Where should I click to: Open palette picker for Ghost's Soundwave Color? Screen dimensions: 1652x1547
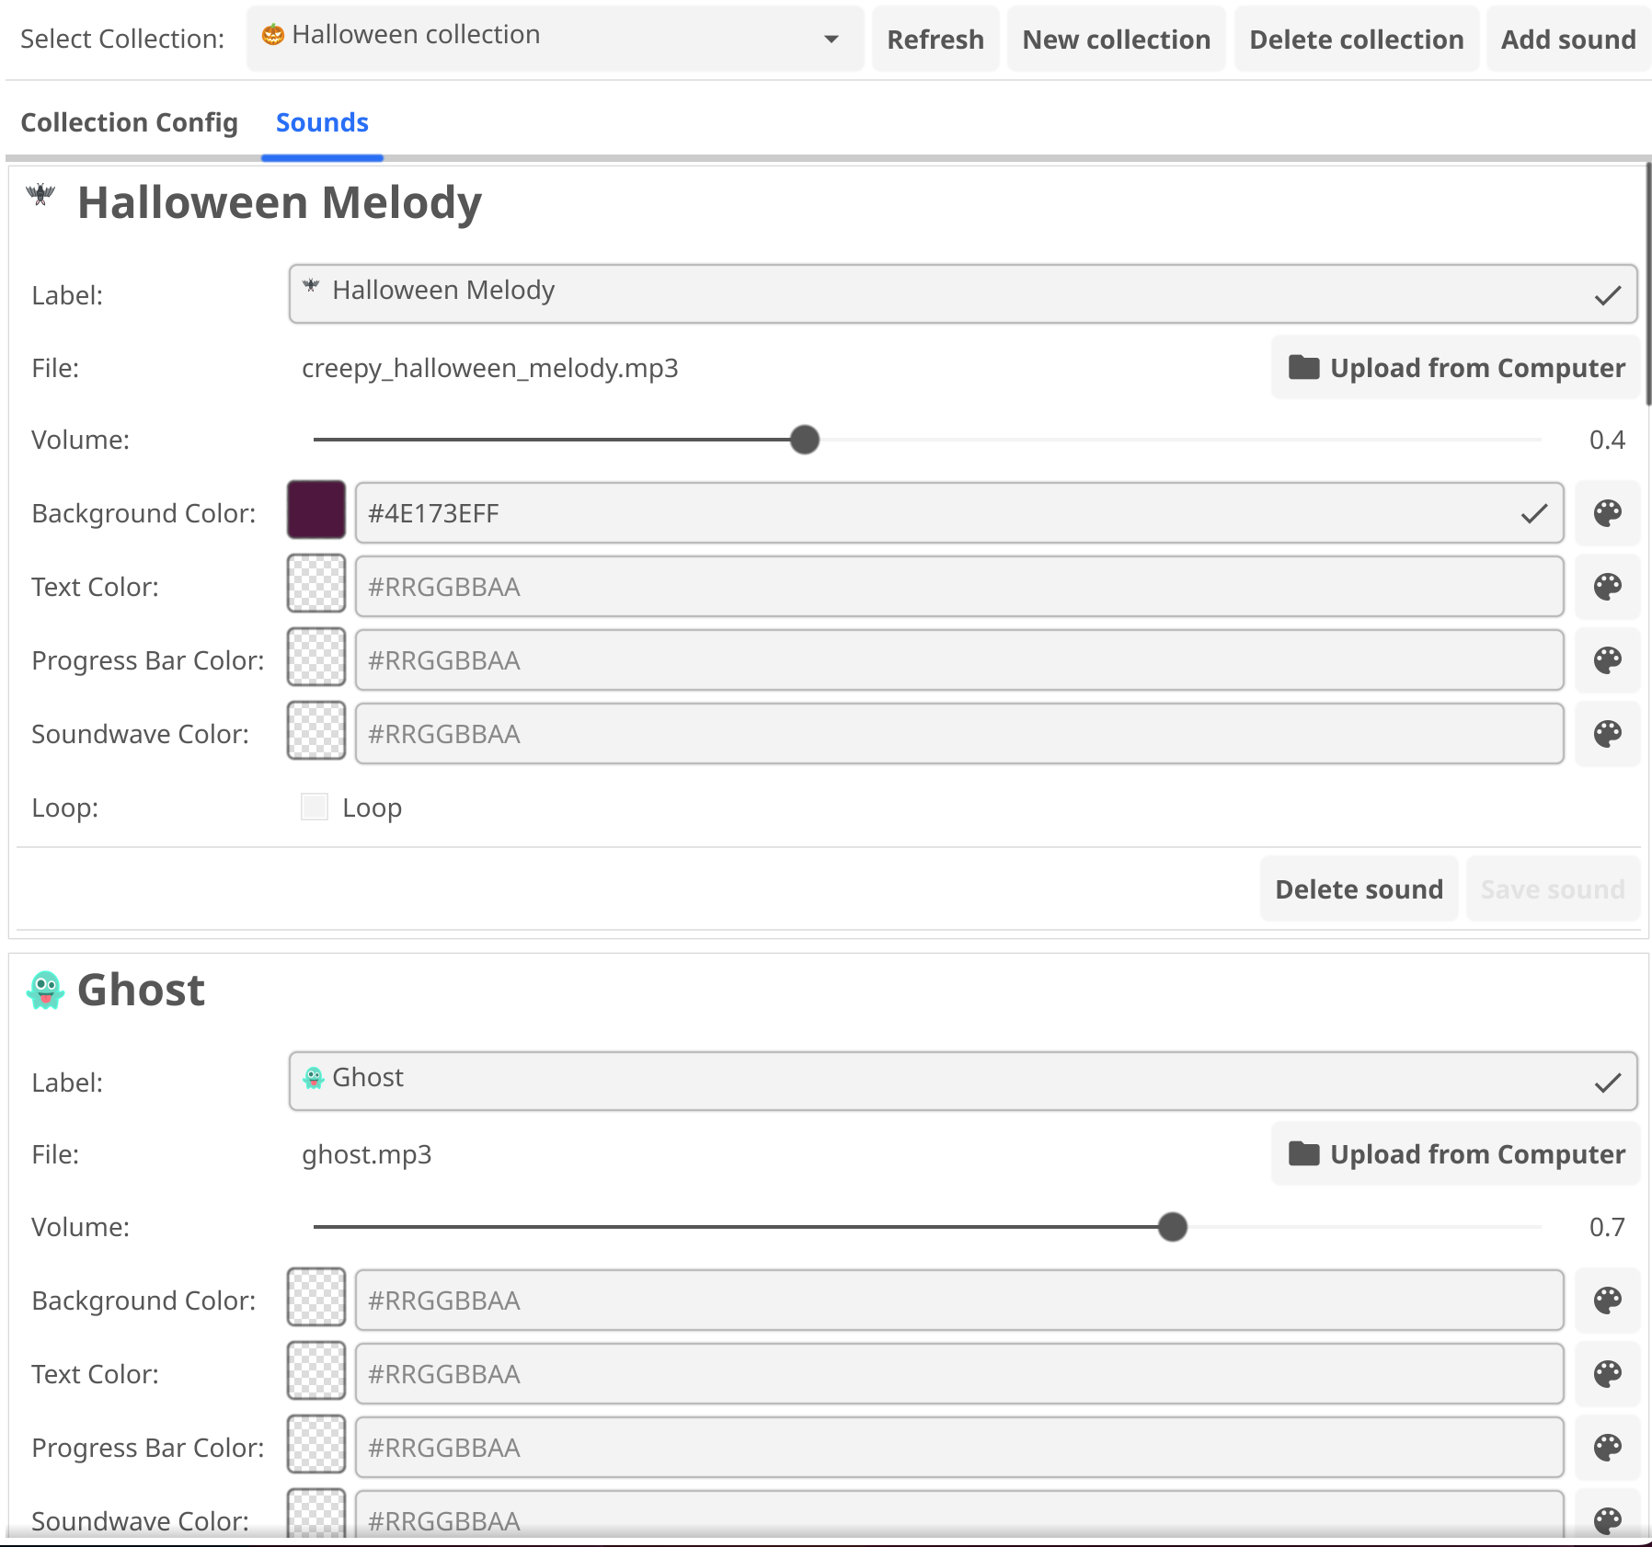1608,1520
